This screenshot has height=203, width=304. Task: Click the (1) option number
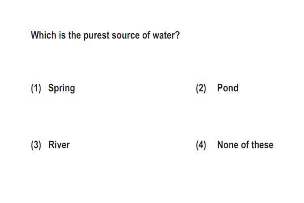[x=36, y=89]
